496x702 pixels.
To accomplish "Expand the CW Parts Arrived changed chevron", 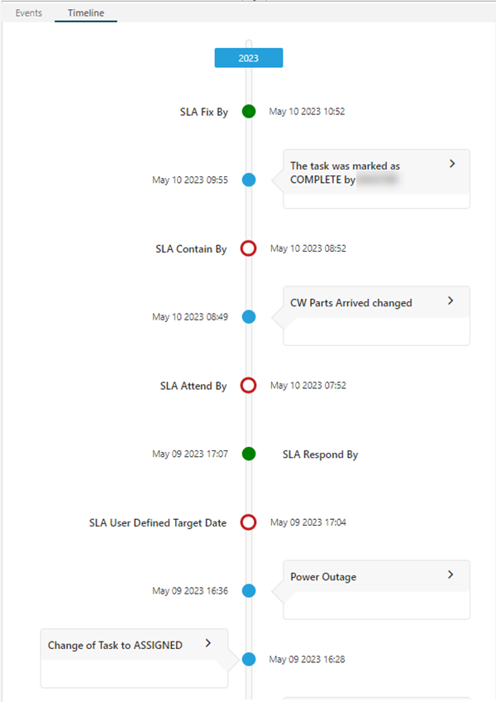I will tap(451, 301).
